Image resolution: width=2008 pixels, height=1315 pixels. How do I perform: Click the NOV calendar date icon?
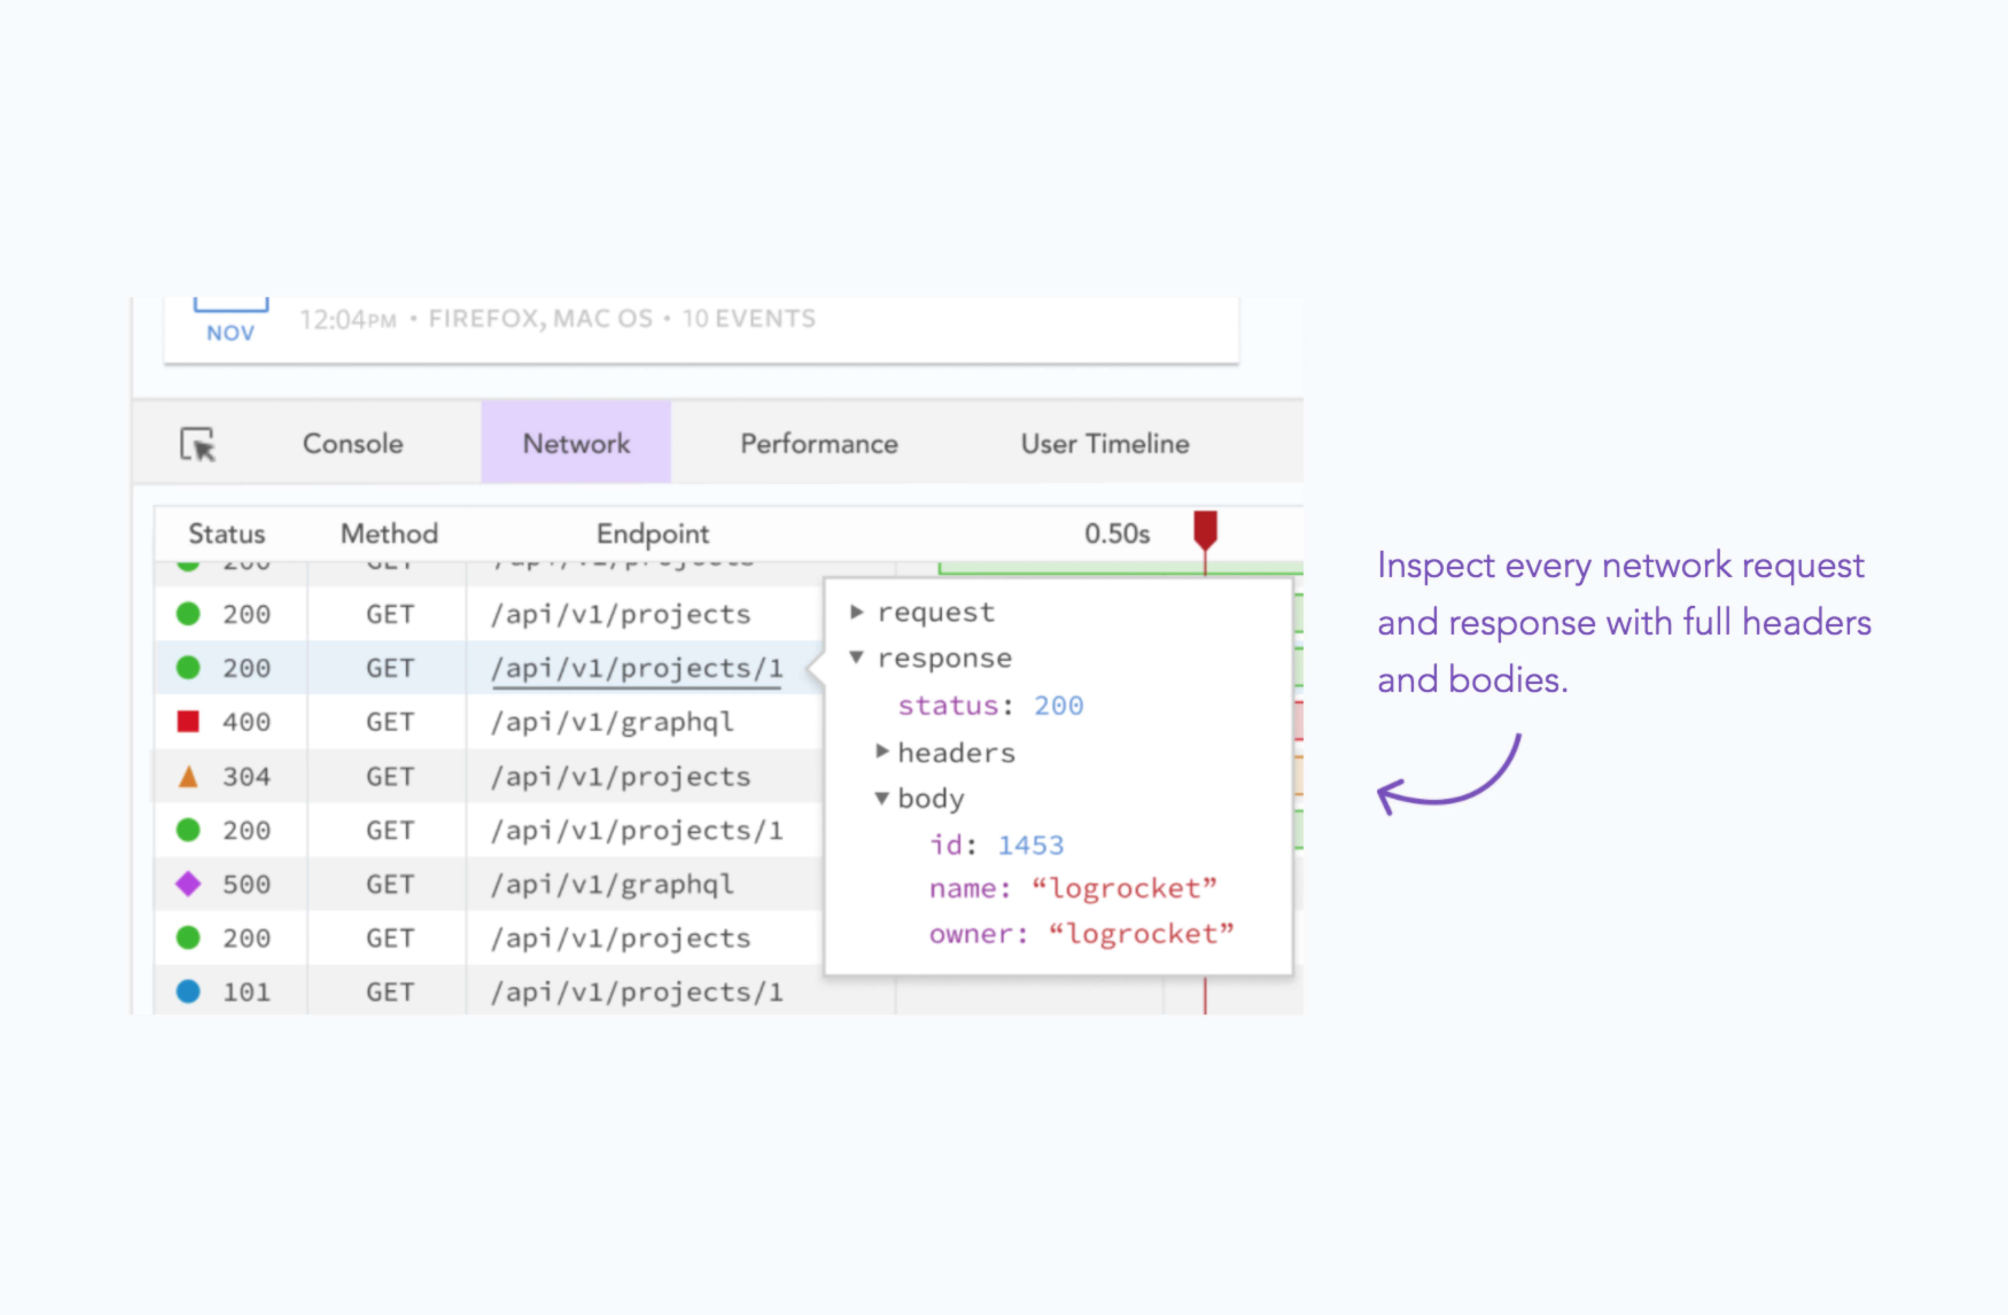[230, 321]
